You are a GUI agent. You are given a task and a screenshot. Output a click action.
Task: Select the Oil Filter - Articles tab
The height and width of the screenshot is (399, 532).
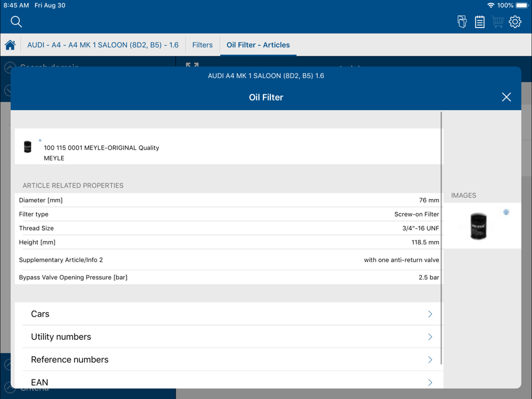click(258, 45)
